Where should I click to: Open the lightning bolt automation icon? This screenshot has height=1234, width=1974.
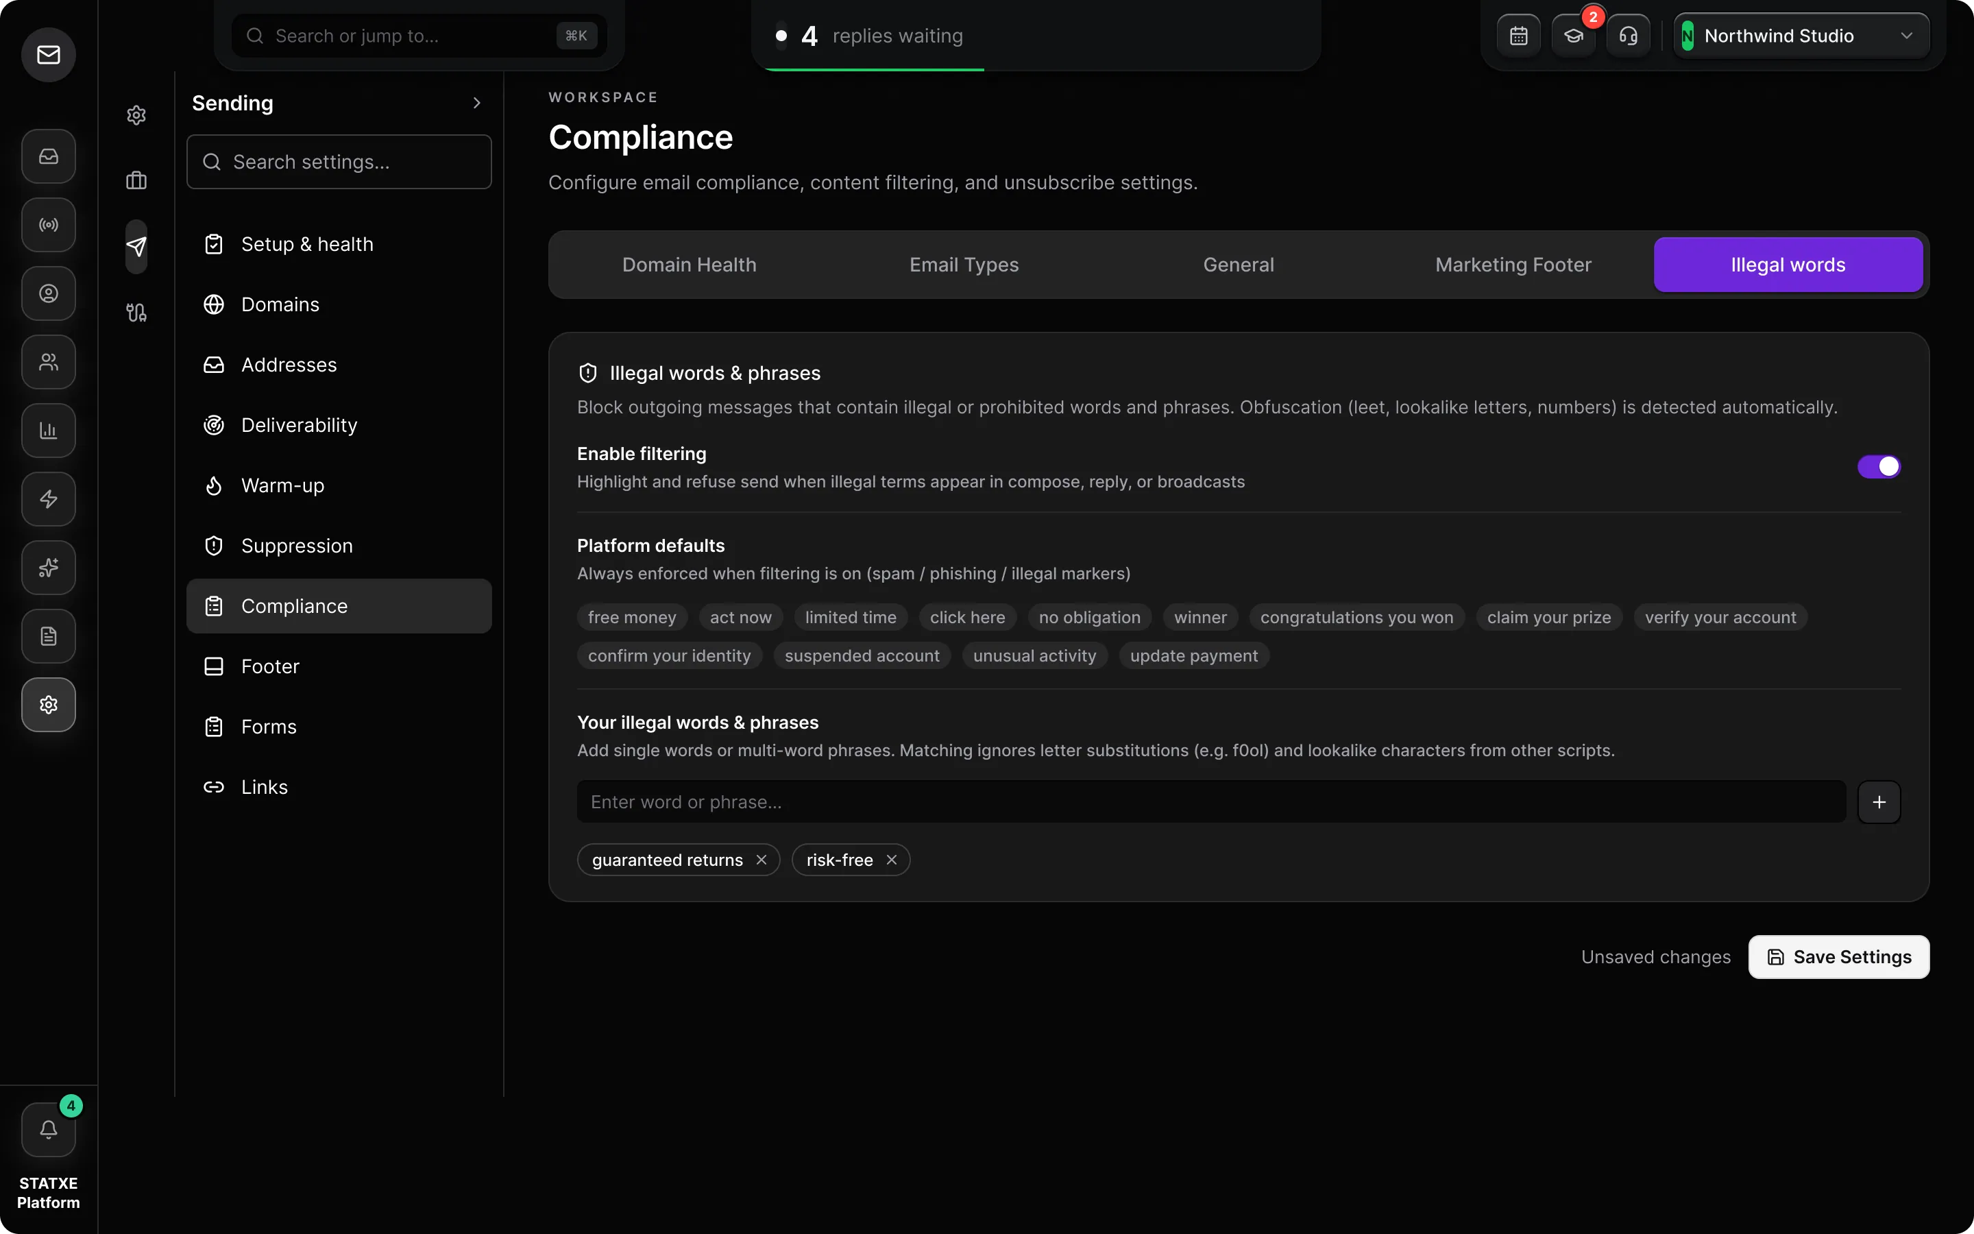[48, 498]
